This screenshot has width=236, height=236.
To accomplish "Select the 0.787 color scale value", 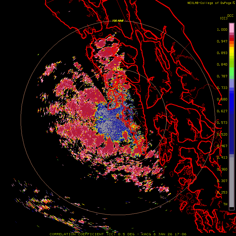I will [x=222, y=76].
